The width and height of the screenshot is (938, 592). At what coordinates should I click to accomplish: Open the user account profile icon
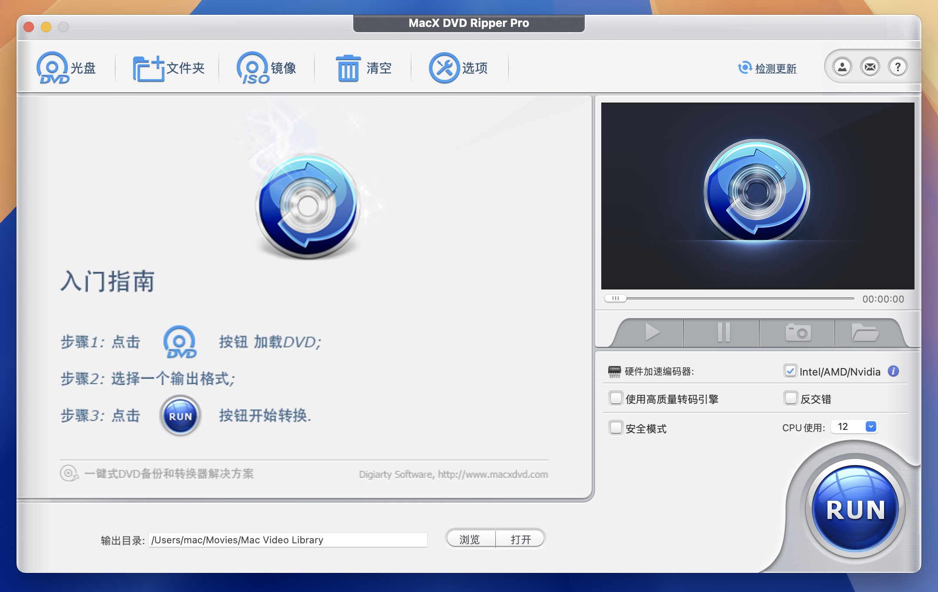(842, 67)
